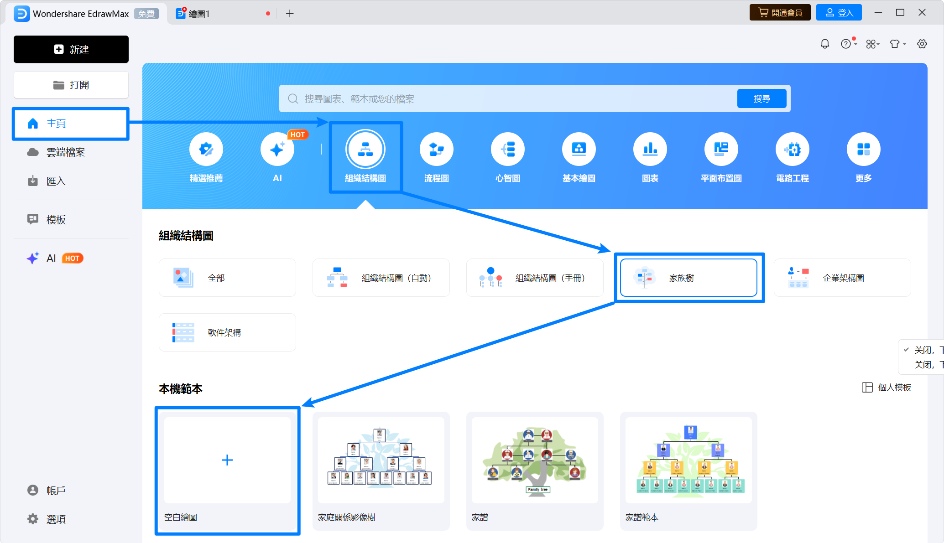The height and width of the screenshot is (543, 944).
Task: Create a 空白繪圖 blank drawing
Action: pyautogui.click(x=227, y=471)
